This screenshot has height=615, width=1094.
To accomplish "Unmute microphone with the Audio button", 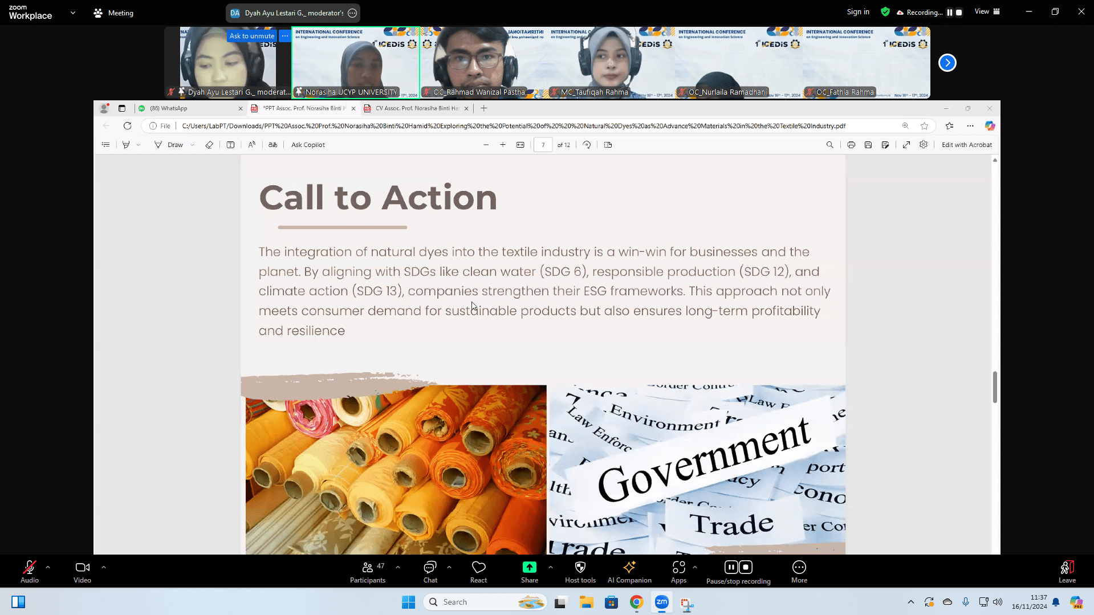I will click(x=30, y=572).
